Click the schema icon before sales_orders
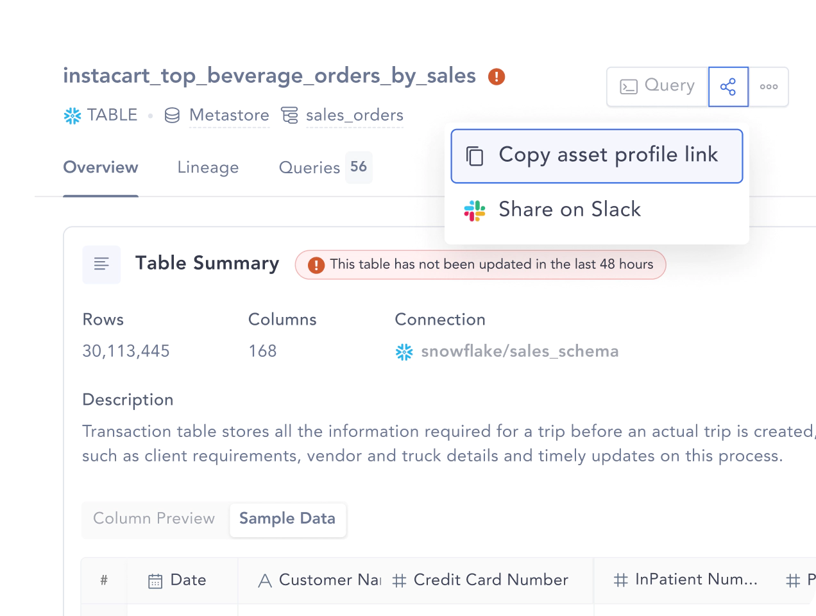Image resolution: width=816 pixels, height=616 pixels. 290,116
